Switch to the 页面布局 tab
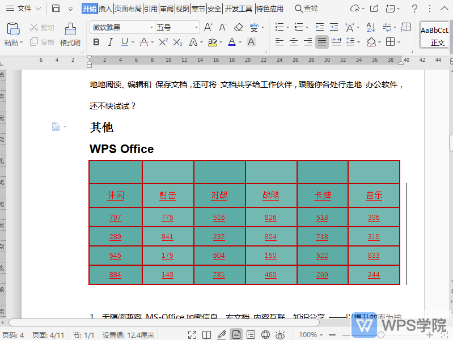 [128, 9]
